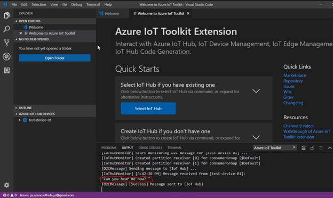Maximize the panel with the up chevron
Viewport: 333px width, 198px height.
click(x=330, y=148)
